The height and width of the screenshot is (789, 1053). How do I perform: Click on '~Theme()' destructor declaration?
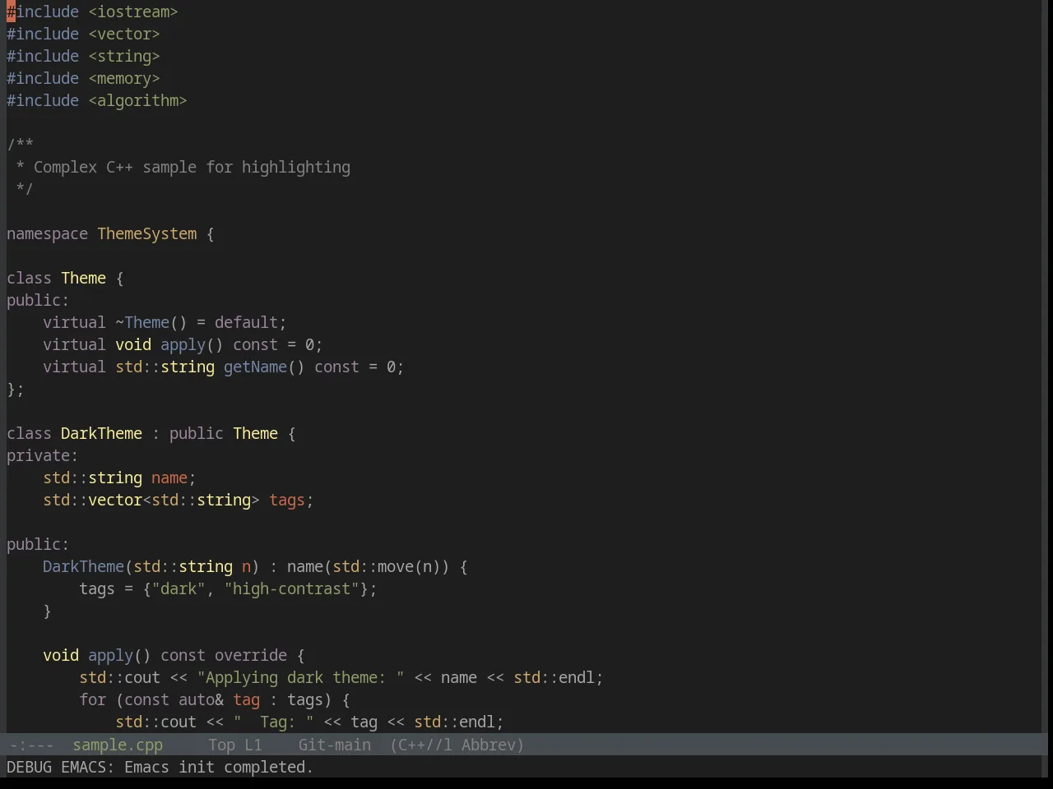pos(151,323)
